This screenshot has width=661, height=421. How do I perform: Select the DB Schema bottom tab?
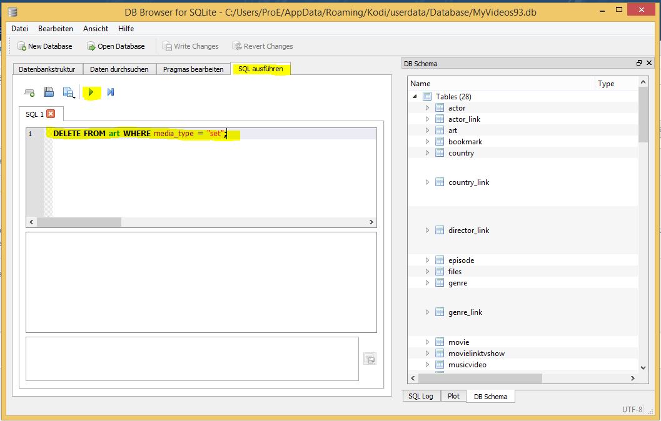(491, 397)
